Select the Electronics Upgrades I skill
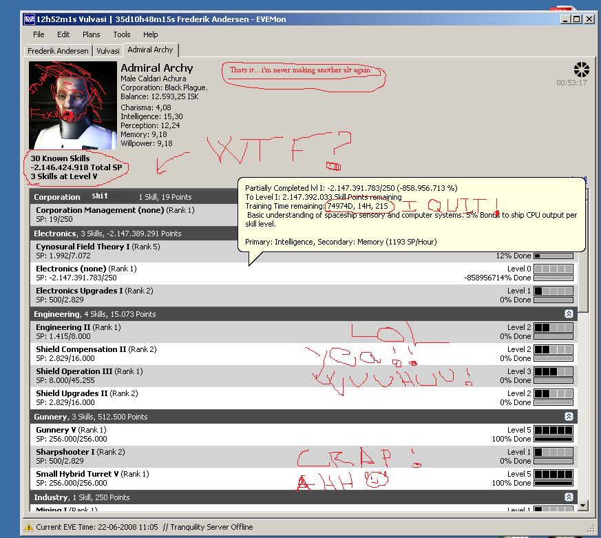 click(304, 296)
